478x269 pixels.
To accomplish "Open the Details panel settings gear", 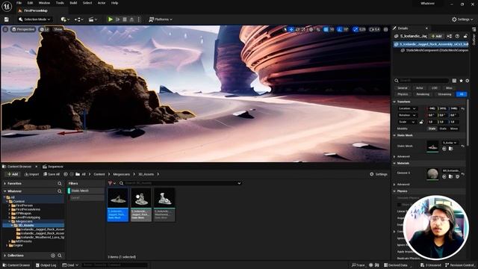I will (x=467, y=81).
